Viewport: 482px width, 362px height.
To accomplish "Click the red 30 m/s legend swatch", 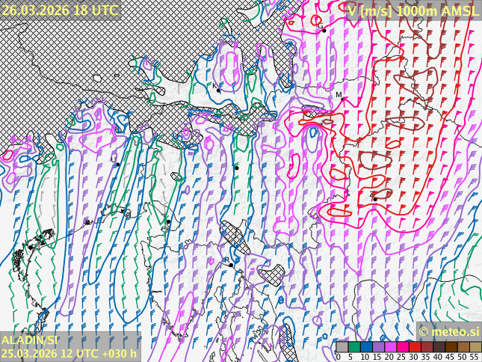I will click(415, 346).
